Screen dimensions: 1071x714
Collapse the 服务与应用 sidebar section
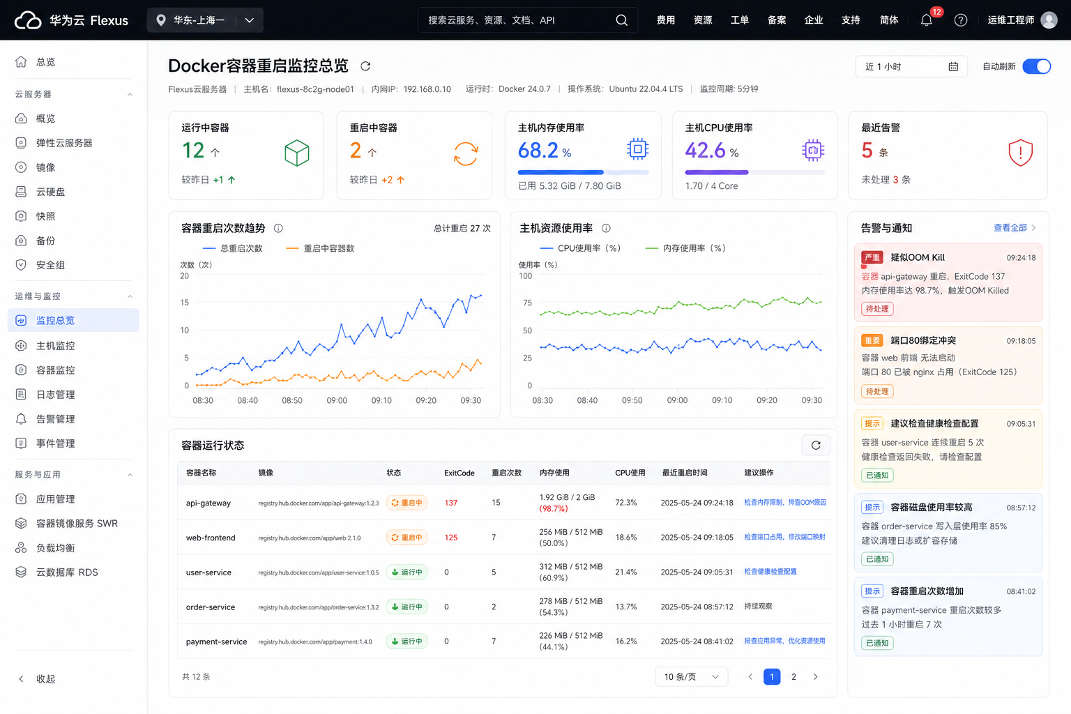(130, 475)
